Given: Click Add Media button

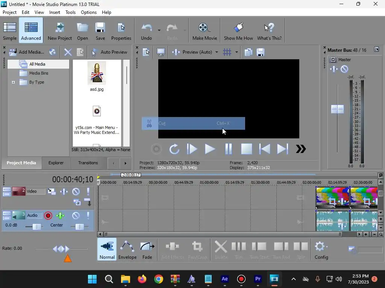Looking at the screenshot, I should [27, 52].
